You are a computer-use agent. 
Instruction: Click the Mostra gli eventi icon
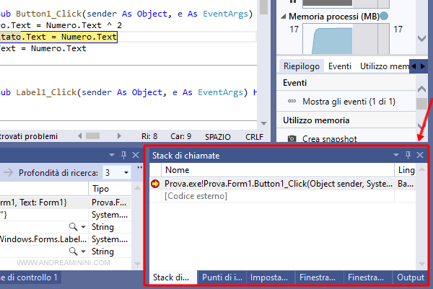coord(291,102)
